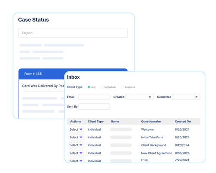Click the Sent By input field

[94, 106]
